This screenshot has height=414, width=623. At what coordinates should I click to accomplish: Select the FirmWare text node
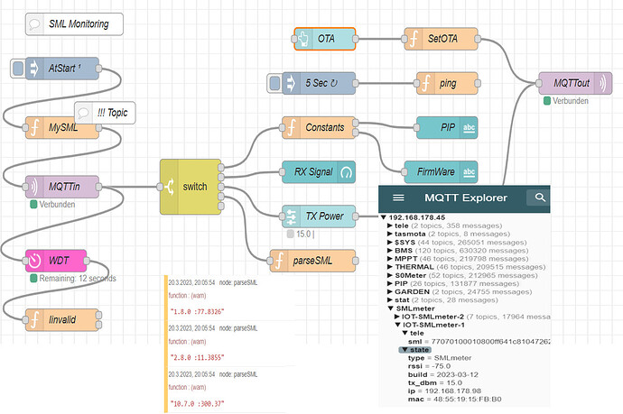[441, 172]
